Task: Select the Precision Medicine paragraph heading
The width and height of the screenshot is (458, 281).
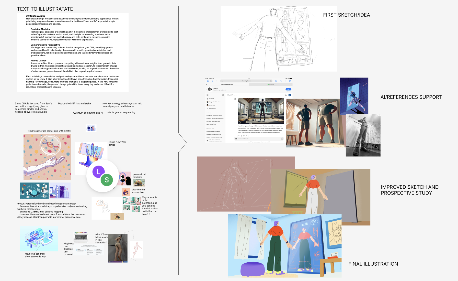Action: coord(40,29)
